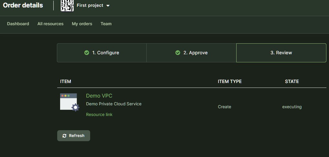Expand the First project dropdown caret
This screenshot has height=157, width=329.
(108, 6)
